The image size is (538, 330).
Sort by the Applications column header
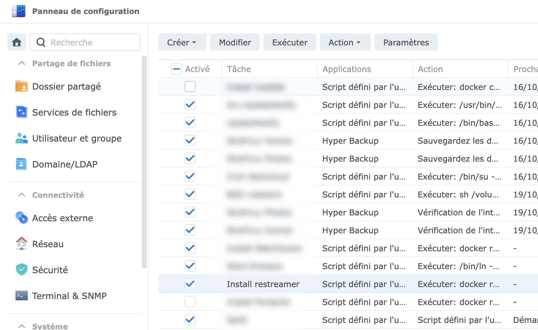tap(347, 69)
